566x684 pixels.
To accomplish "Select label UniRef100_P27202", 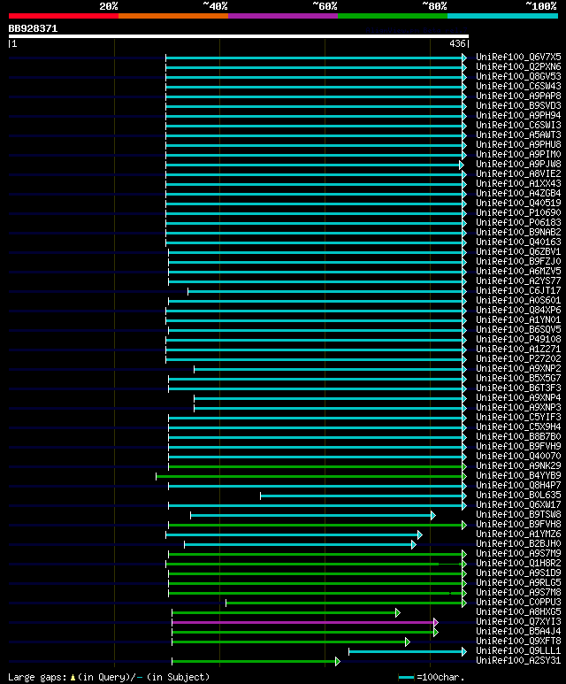I will click(518, 359).
